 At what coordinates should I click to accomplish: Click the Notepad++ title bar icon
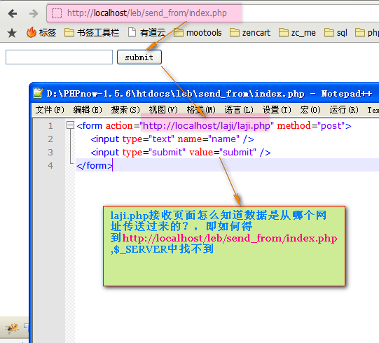(39, 93)
